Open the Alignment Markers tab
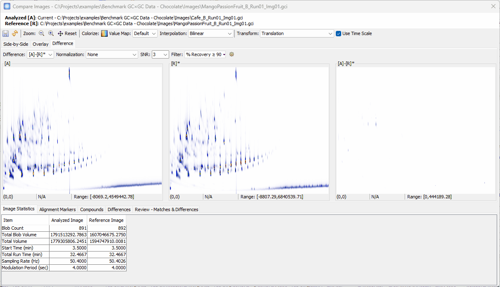The width and height of the screenshot is (500, 287). coord(57,209)
